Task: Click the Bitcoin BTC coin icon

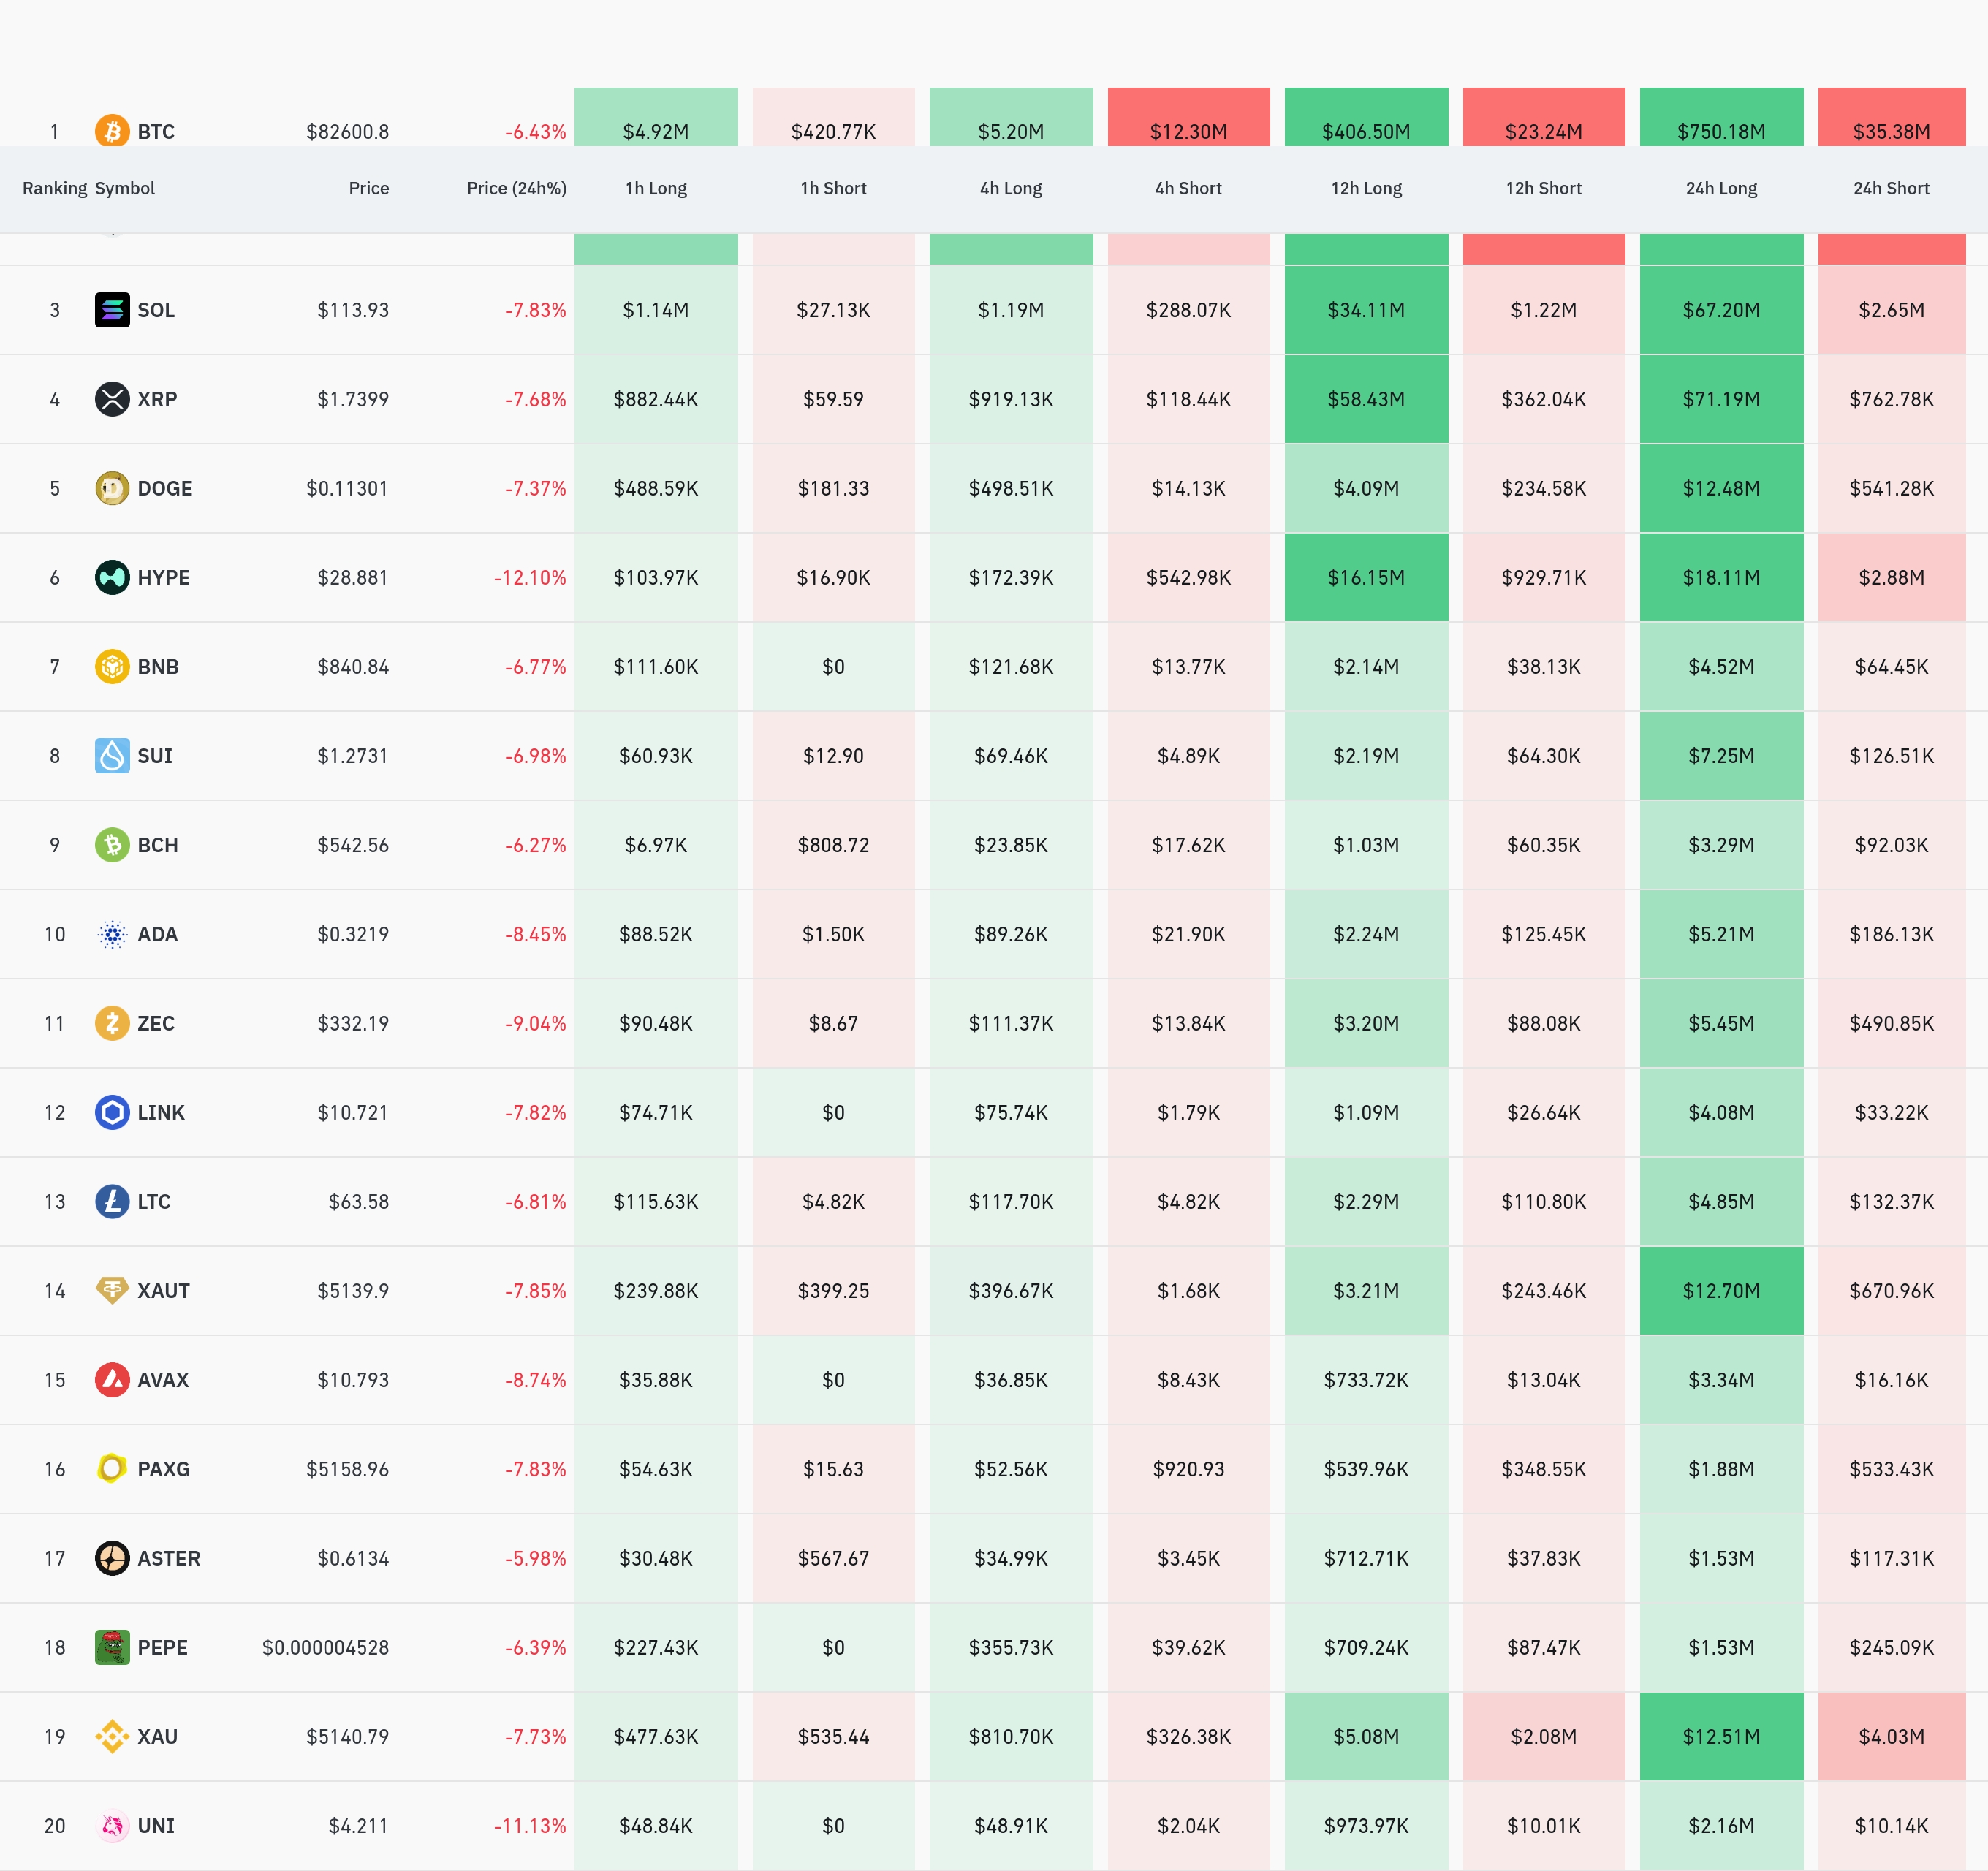Action: click(x=112, y=131)
